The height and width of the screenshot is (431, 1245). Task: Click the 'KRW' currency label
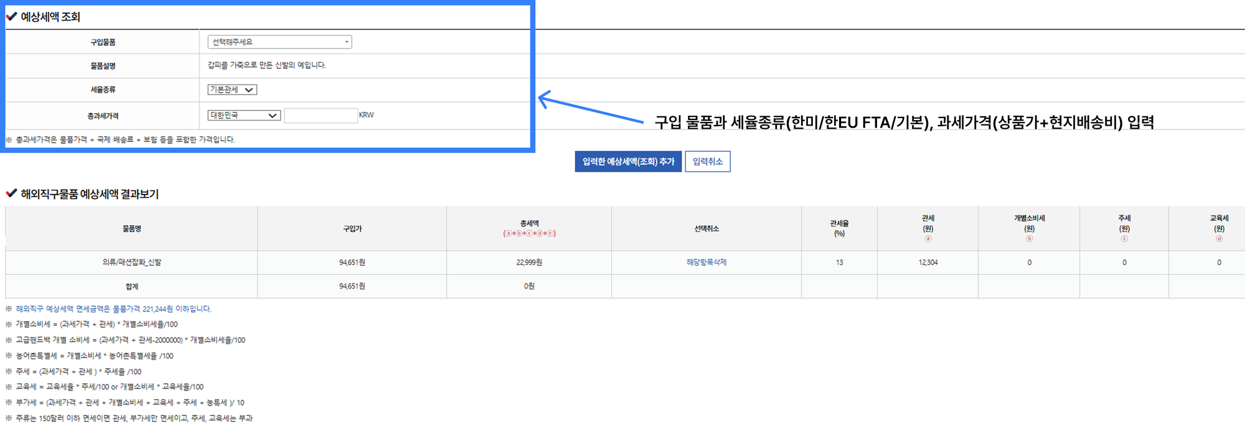(366, 115)
